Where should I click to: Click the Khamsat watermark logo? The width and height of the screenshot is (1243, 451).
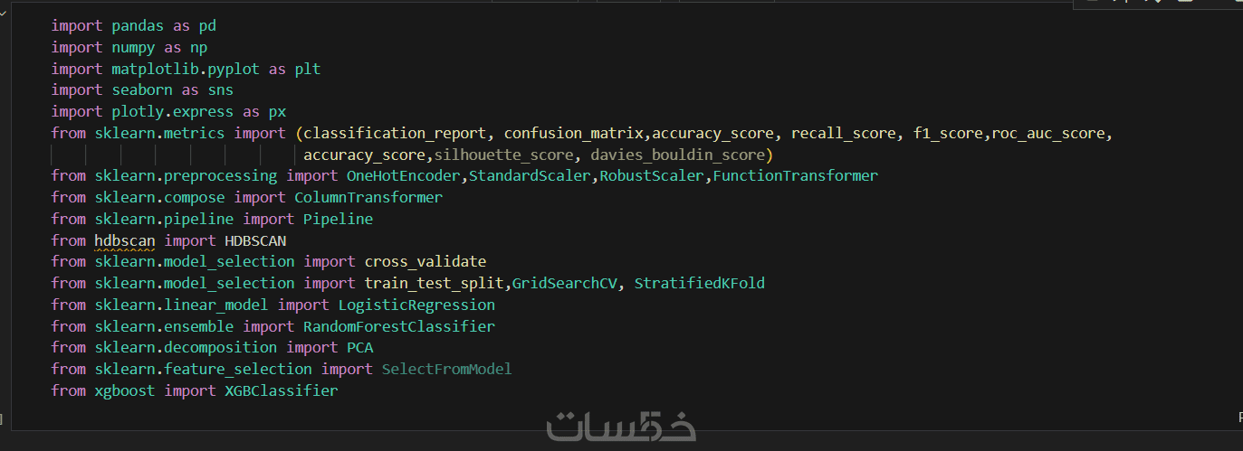coord(621,426)
